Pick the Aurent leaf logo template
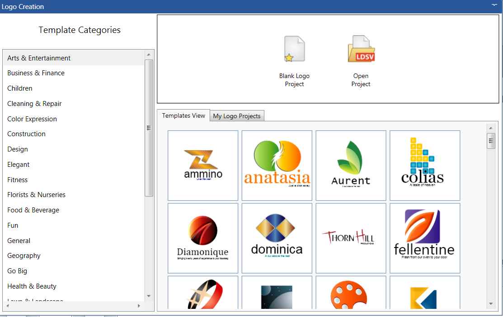The image size is (503, 317). [351, 165]
